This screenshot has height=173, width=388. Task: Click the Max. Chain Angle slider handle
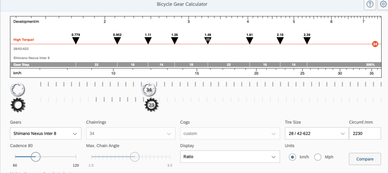pos(135,157)
